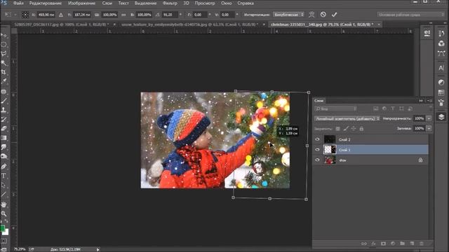449x252 pixels.
Task: Click the fx layer style icon
Action: (373, 244)
